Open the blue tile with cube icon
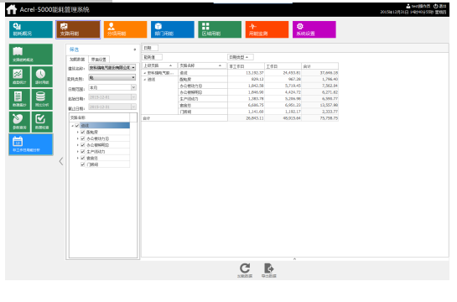Screen dimensions: 457x302 pyautogui.click(x=173, y=29)
